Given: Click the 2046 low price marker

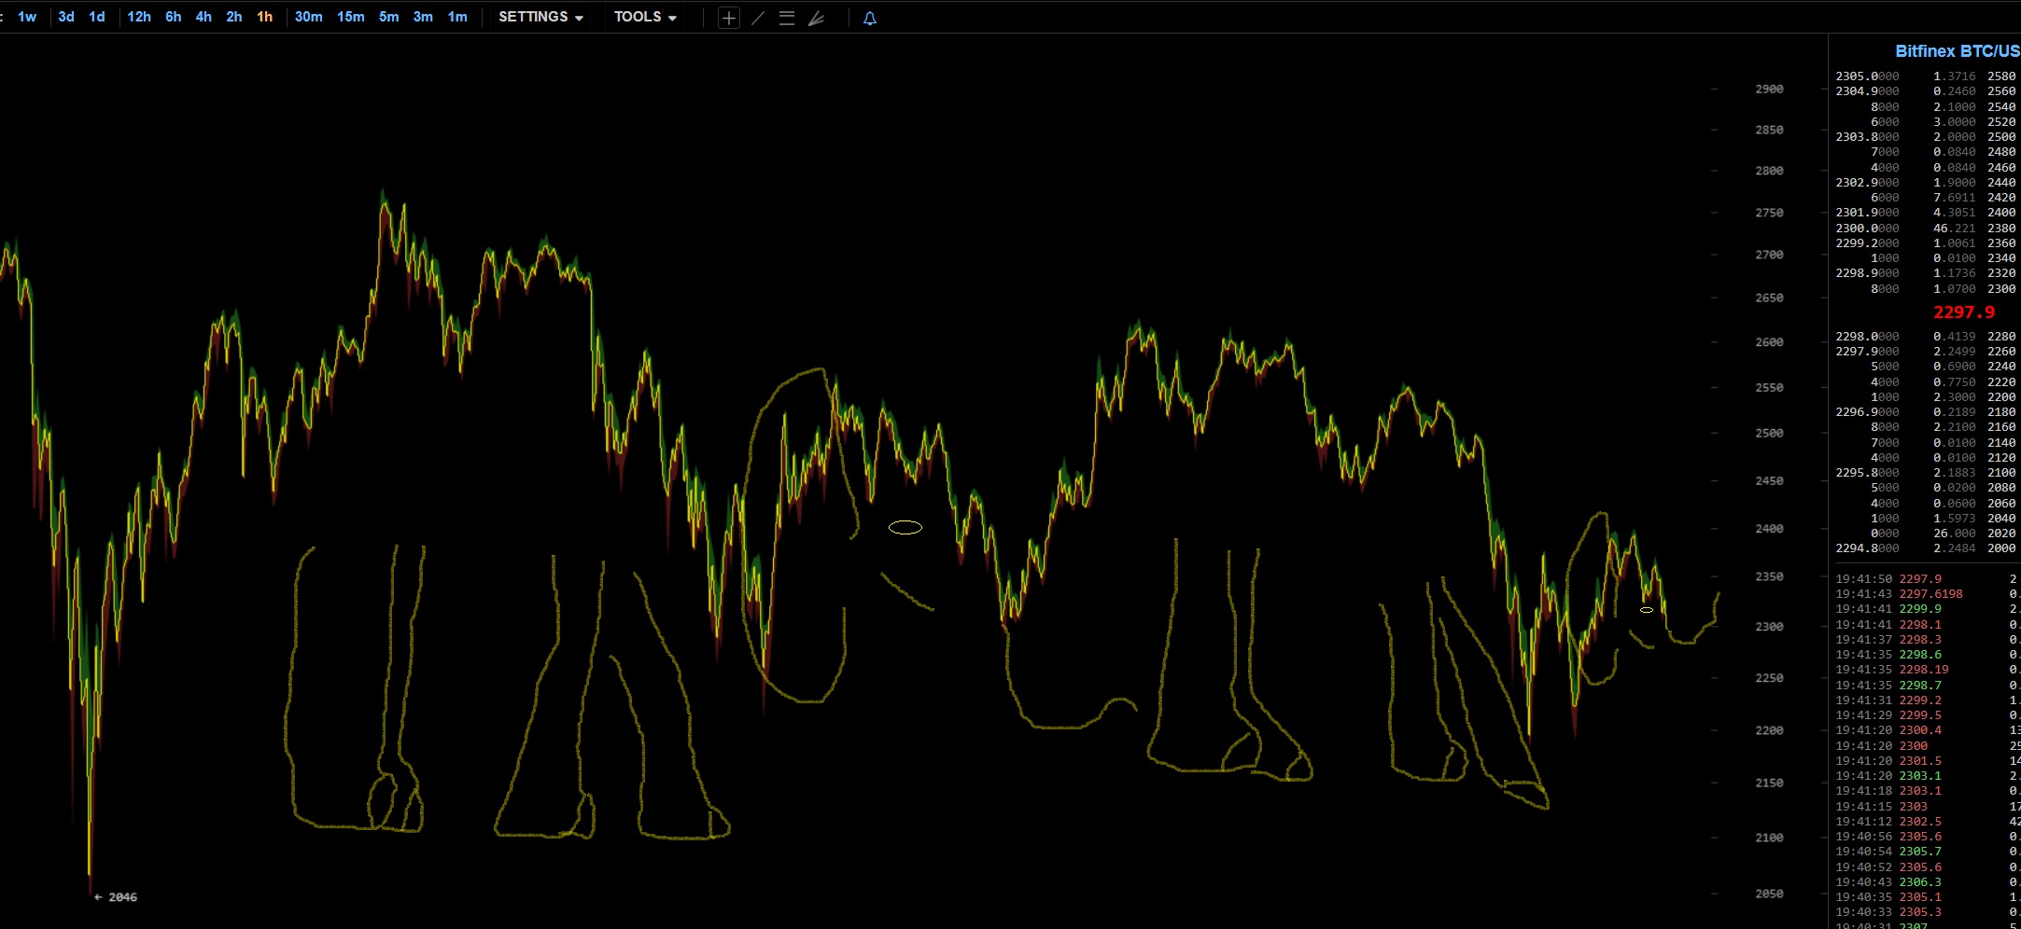Looking at the screenshot, I should 121,897.
